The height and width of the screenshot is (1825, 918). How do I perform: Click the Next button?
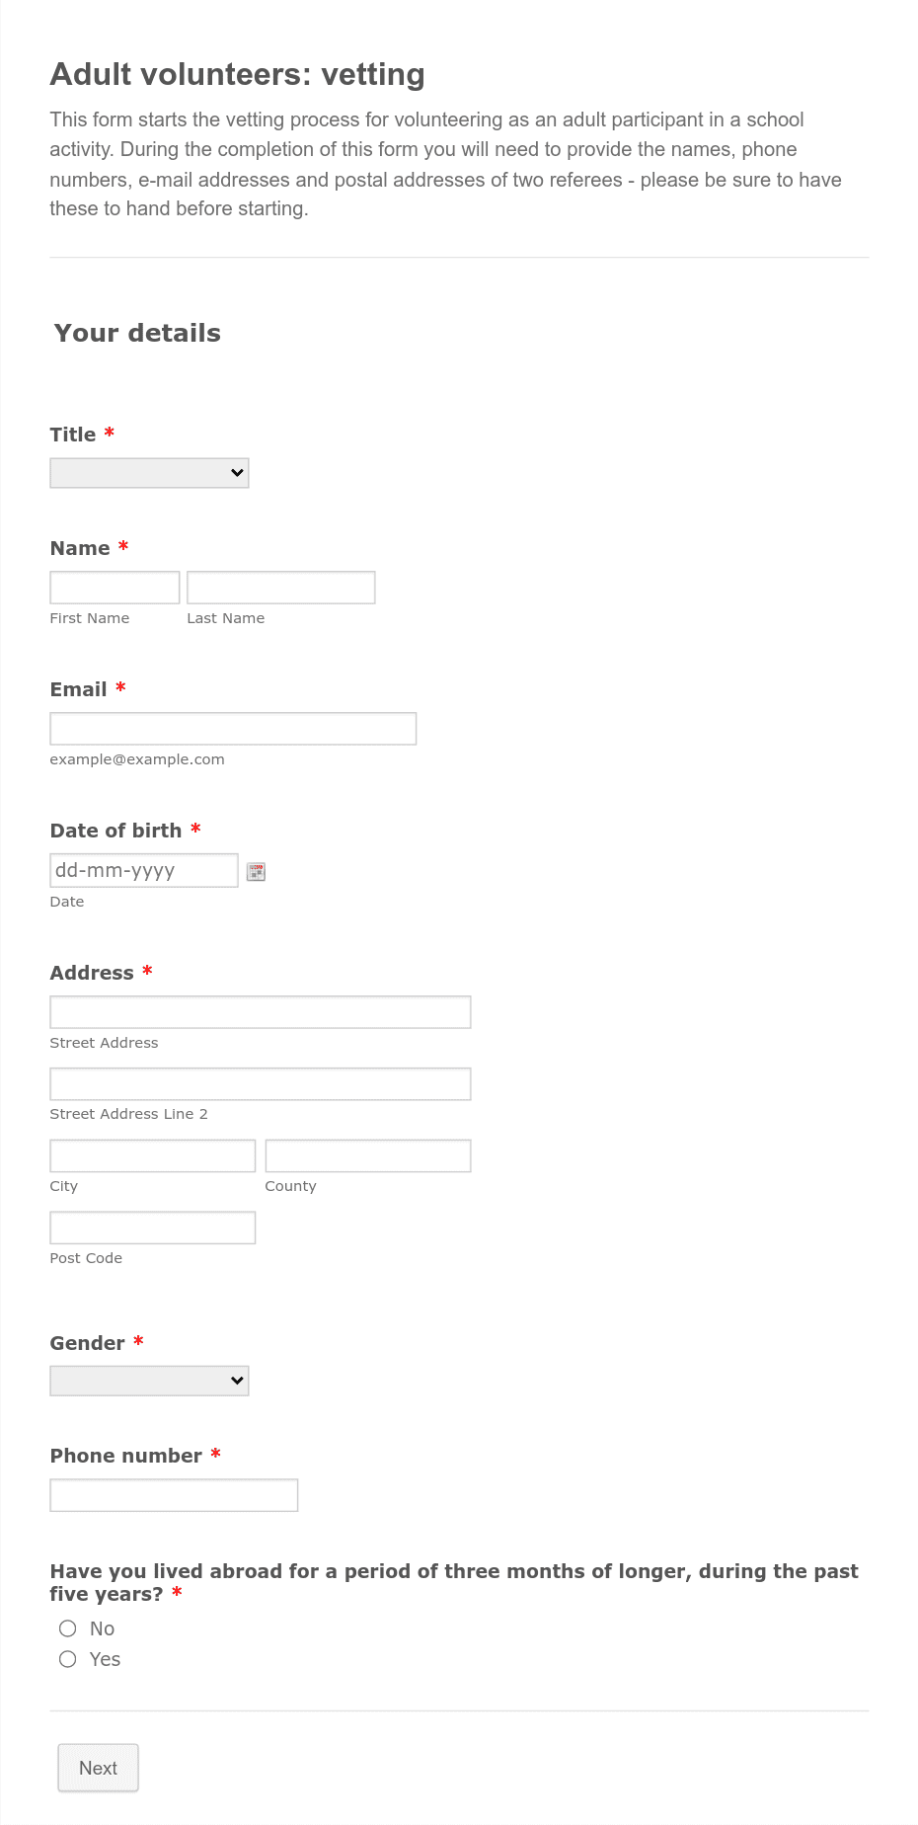pyautogui.click(x=98, y=1768)
